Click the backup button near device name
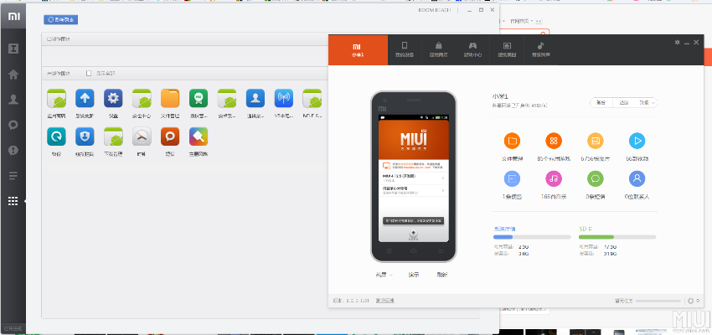Viewport: 712px width, 335px height. click(x=601, y=102)
